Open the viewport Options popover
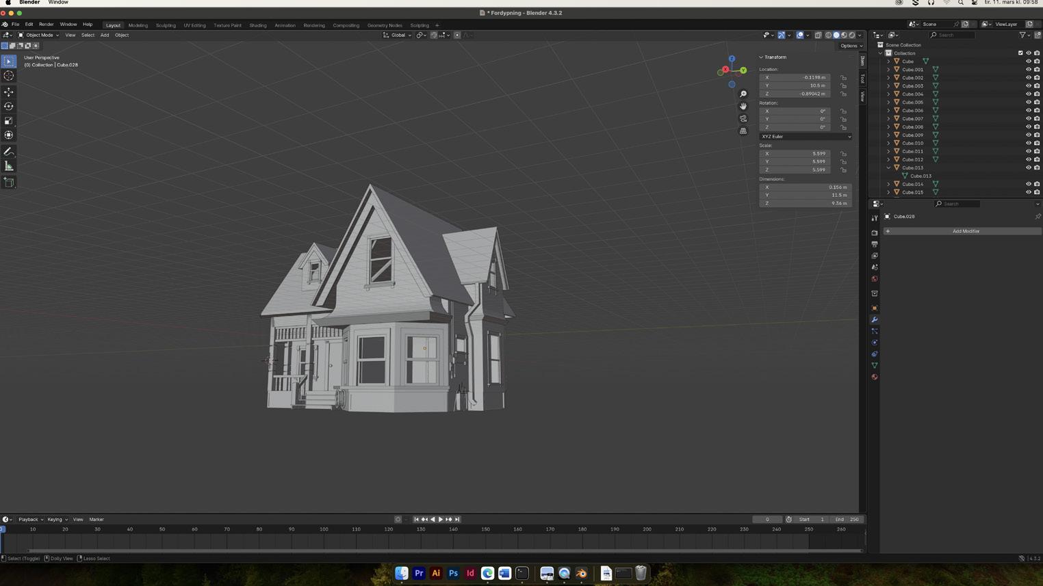Screen dimensions: 1043x586 coord(851,46)
